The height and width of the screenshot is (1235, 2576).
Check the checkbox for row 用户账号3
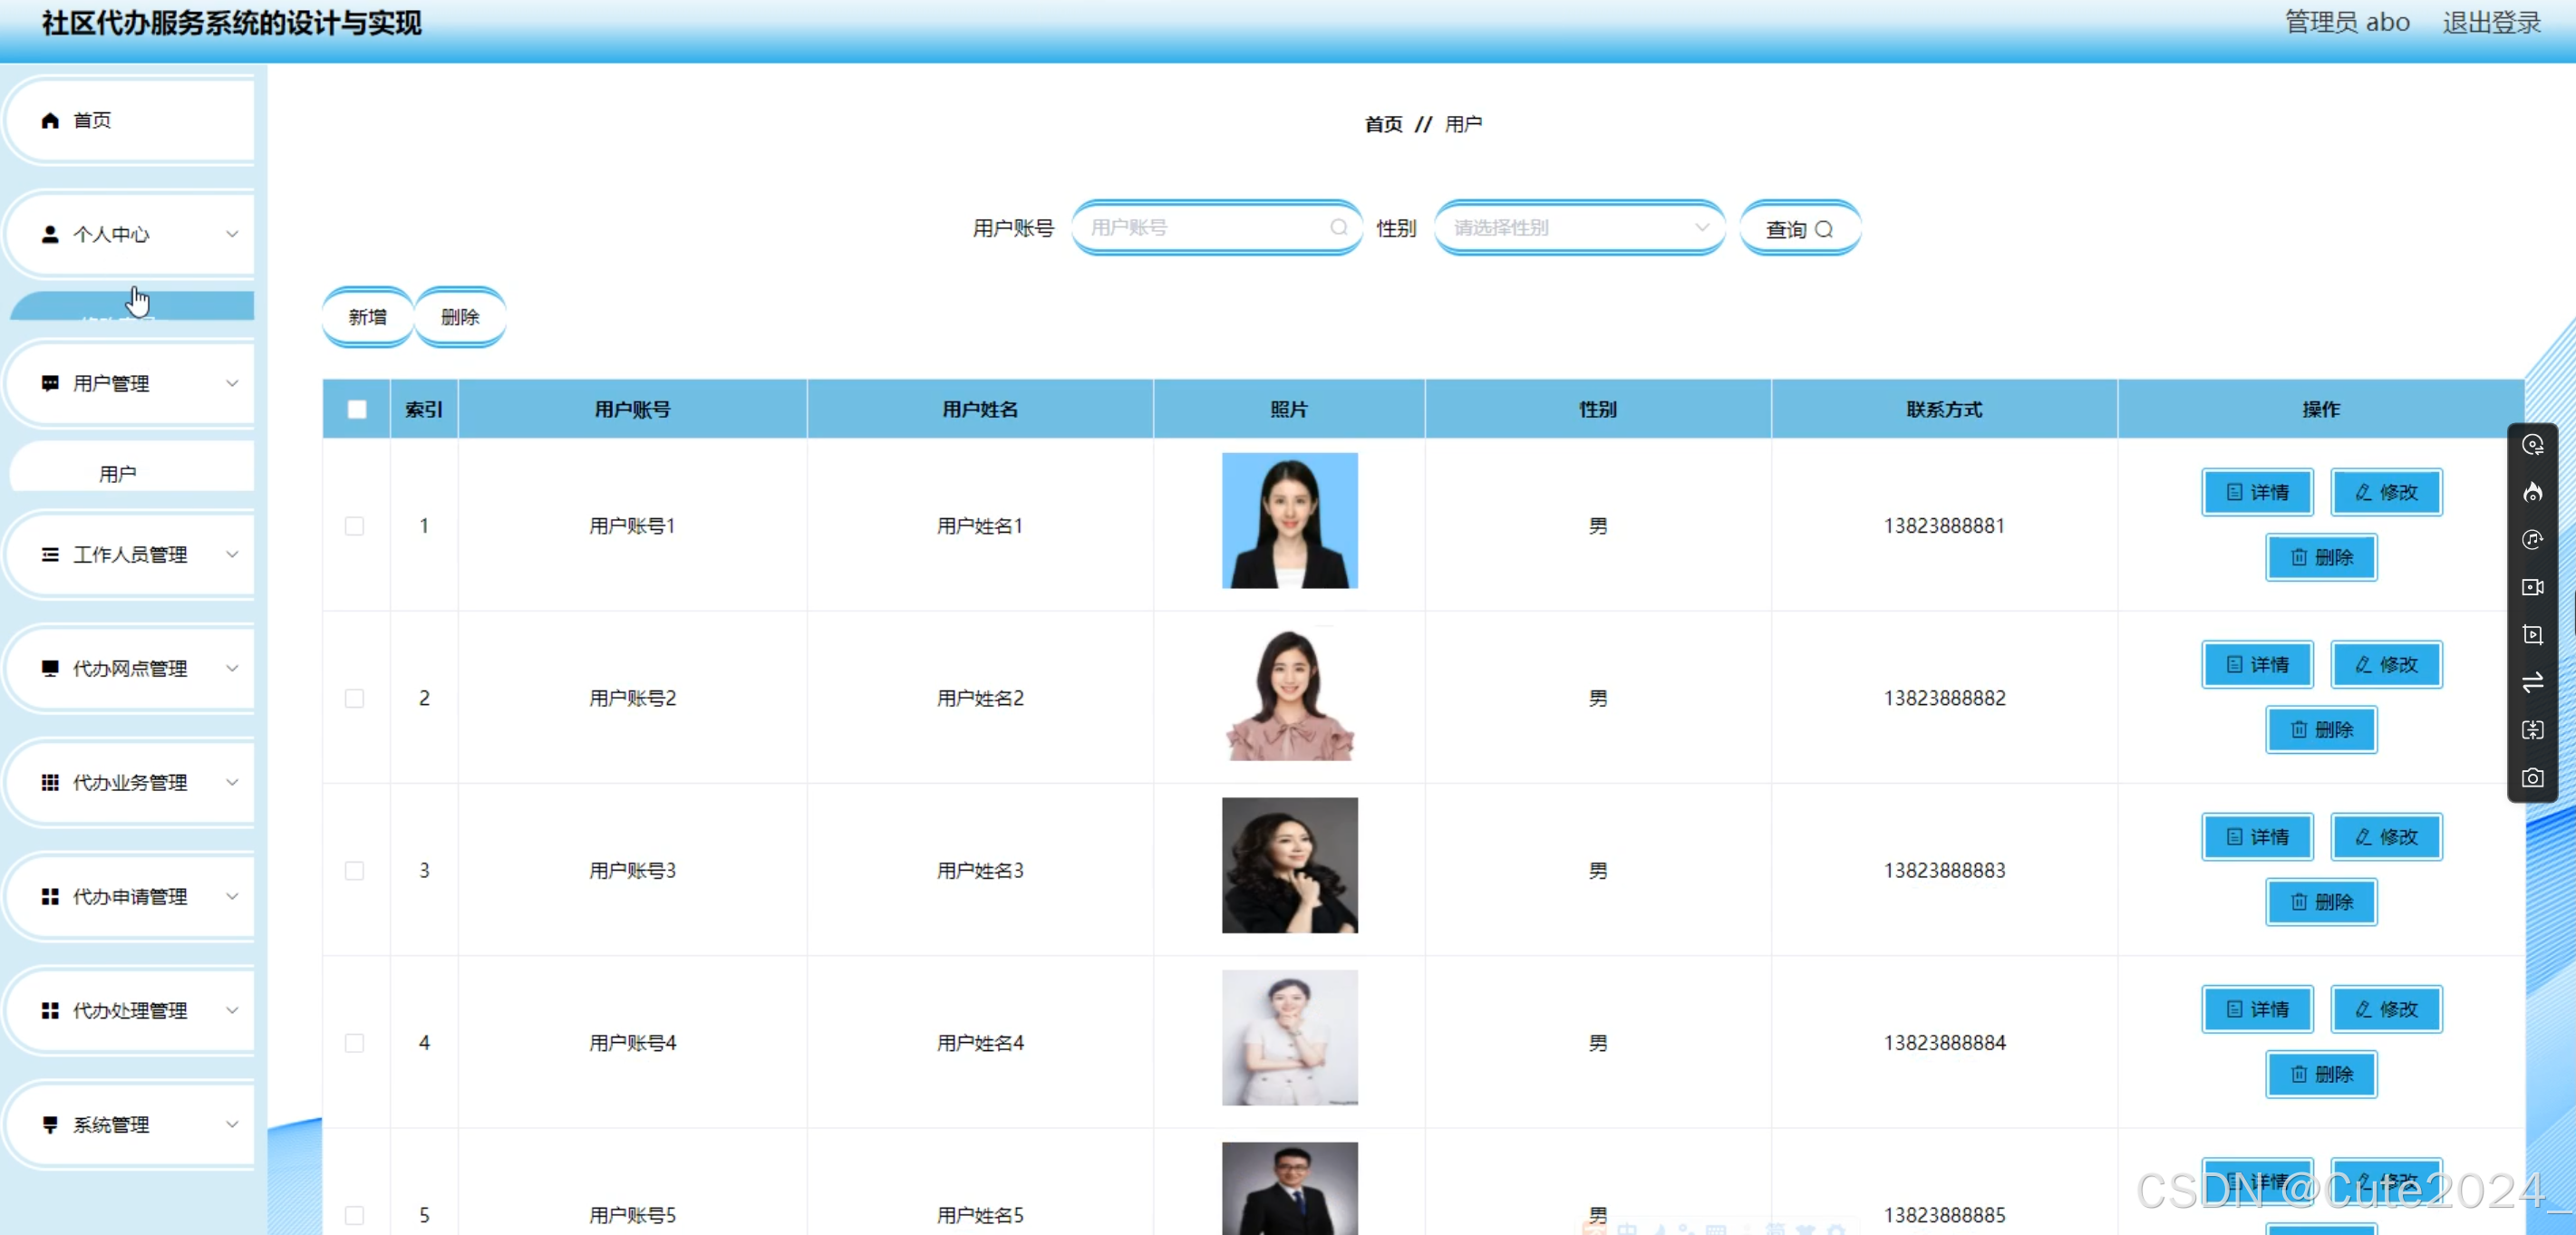click(x=355, y=871)
